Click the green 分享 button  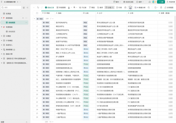click(x=161, y=2)
